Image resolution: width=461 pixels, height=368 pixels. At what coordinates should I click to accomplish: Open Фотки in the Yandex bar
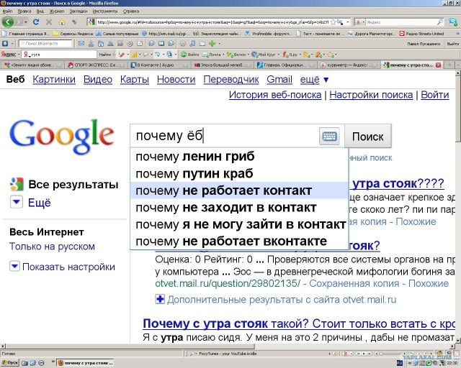coord(236,55)
